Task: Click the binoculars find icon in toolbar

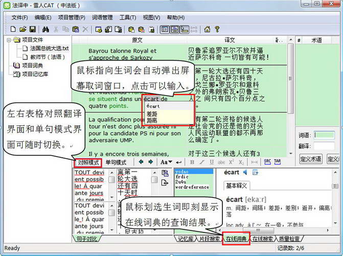Action: coord(45,29)
